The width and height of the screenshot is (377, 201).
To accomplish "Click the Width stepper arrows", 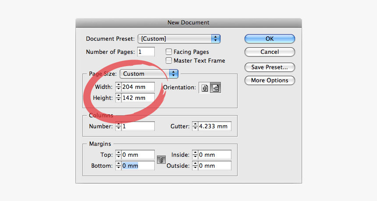I will point(118,87).
